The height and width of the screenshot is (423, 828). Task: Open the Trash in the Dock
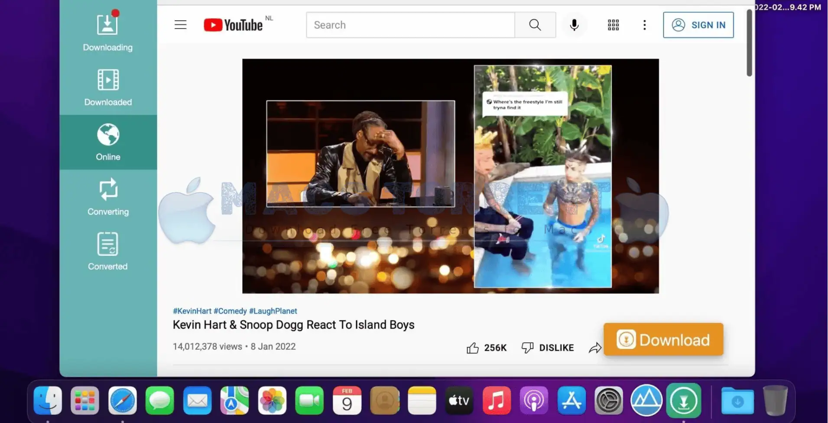tap(775, 400)
